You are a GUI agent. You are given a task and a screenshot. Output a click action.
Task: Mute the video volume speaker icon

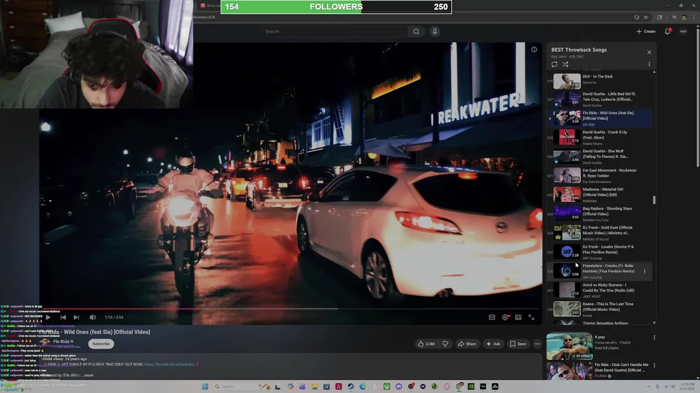pyautogui.click(x=92, y=317)
